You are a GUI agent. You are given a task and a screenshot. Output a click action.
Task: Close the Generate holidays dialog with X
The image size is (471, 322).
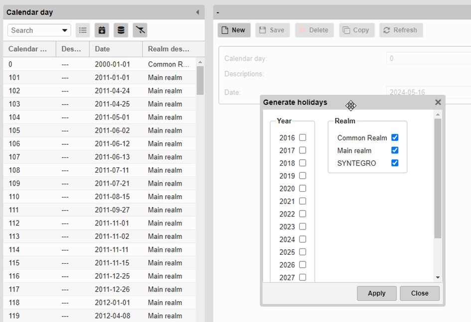tap(438, 102)
